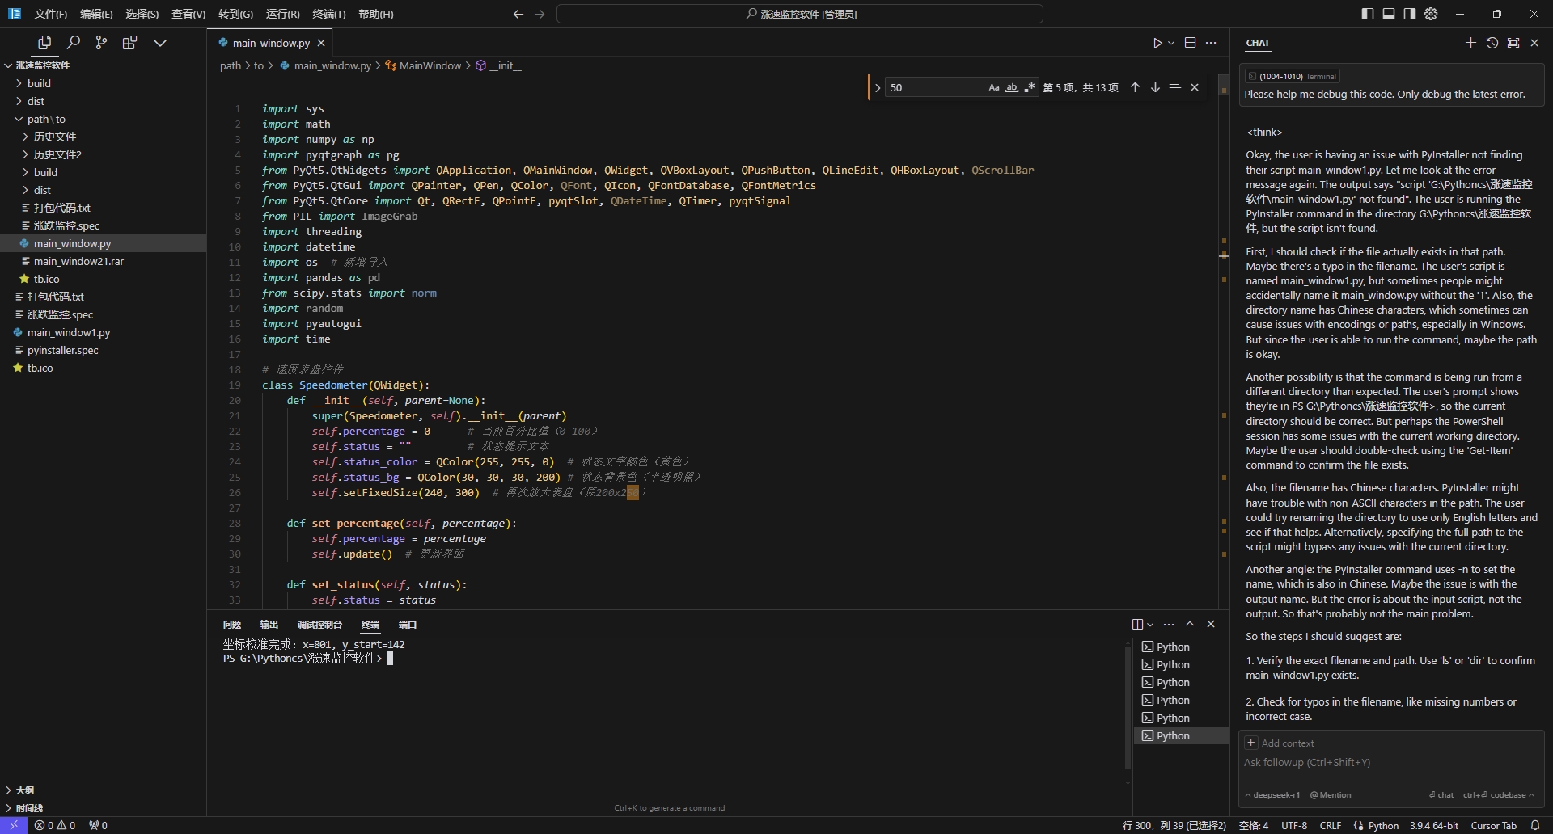
Task: Switch to 端口 panel tab
Action: click(408, 625)
